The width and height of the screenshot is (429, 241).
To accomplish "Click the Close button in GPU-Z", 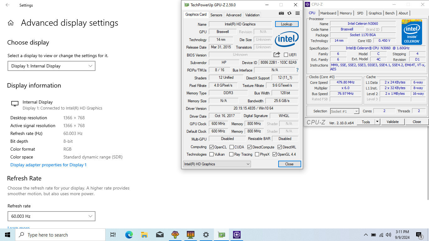I will click(x=289, y=164).
